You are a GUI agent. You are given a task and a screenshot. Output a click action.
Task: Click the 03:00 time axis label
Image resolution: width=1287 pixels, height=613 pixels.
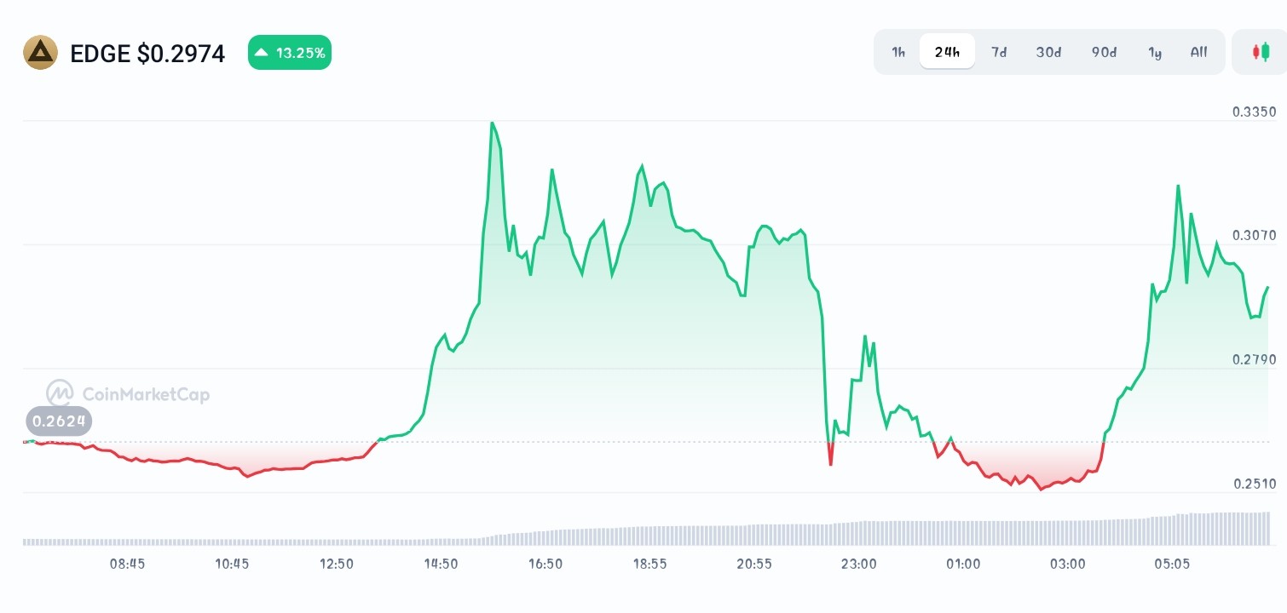(x=1067, y=564)
